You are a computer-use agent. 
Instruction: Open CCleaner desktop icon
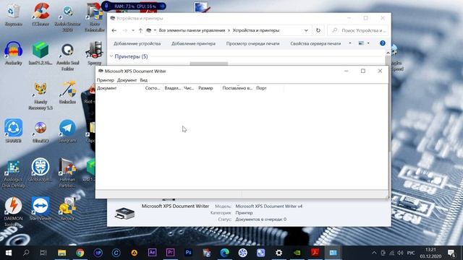tap(41, 14)
